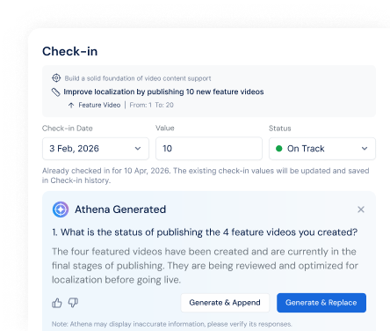Open the On Track status dropdown

[322, 149]
